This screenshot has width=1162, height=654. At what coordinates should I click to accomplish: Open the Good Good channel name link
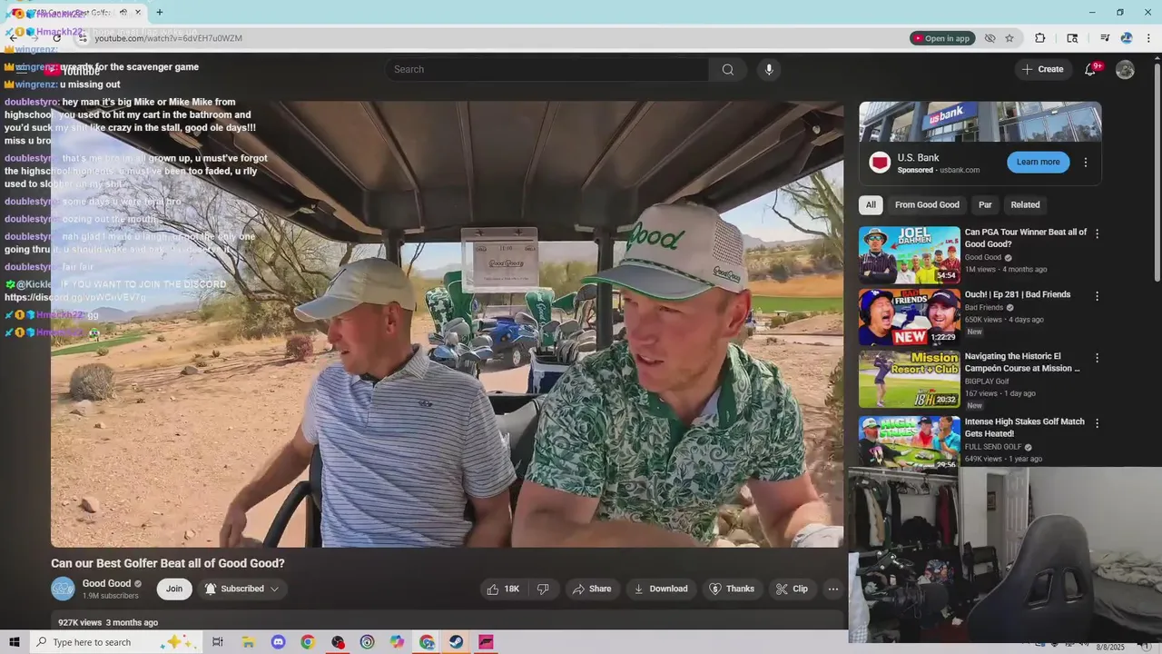[x=106, y=584]
